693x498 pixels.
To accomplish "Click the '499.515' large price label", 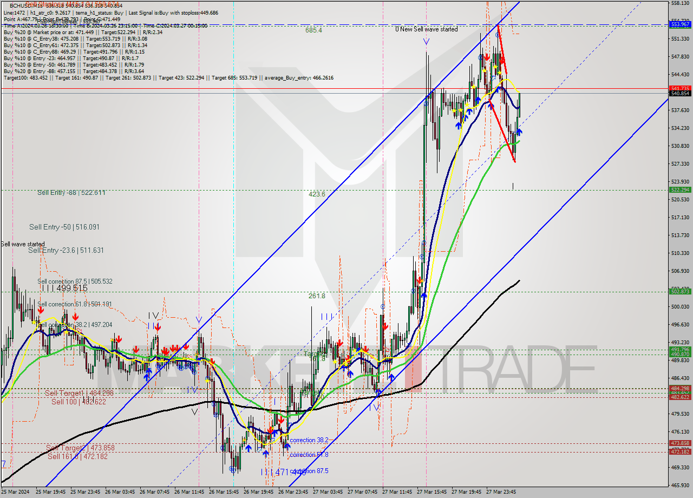I will [72, 289].
